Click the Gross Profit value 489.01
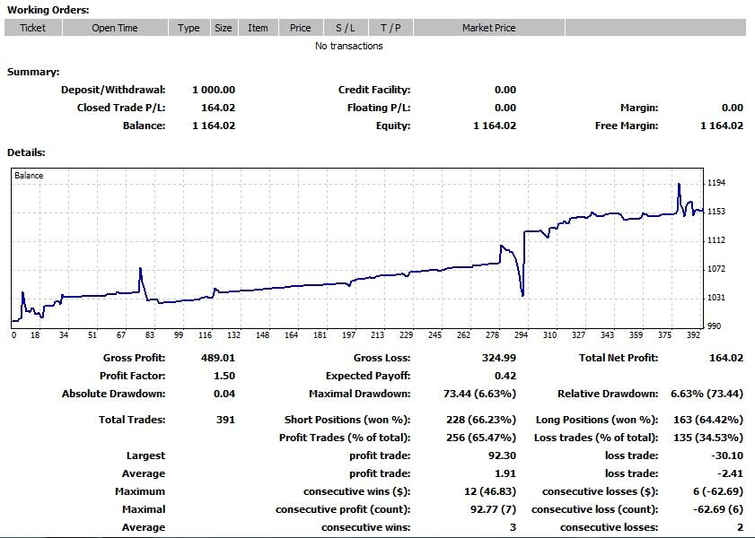The image size is (755, 538). click(218, 358)
